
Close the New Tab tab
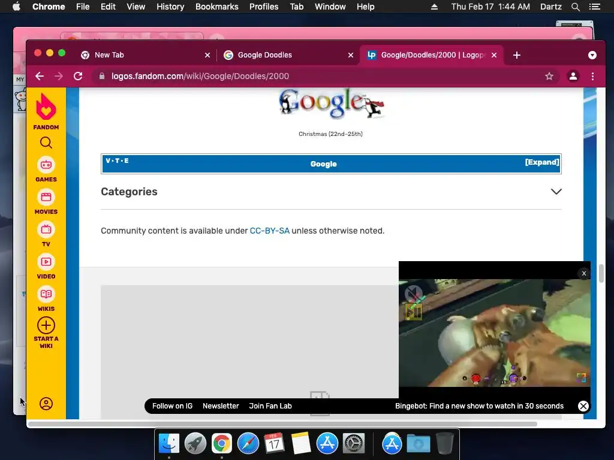pos(207,55)
